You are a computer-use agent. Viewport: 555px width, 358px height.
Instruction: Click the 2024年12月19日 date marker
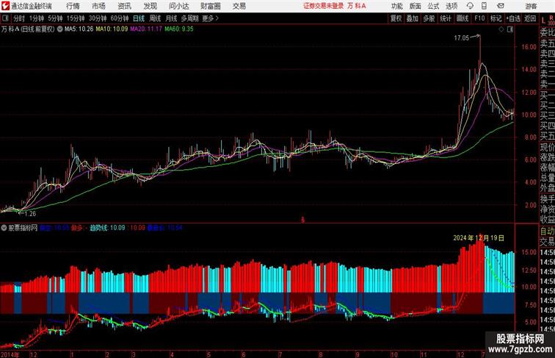click(479, 238)
